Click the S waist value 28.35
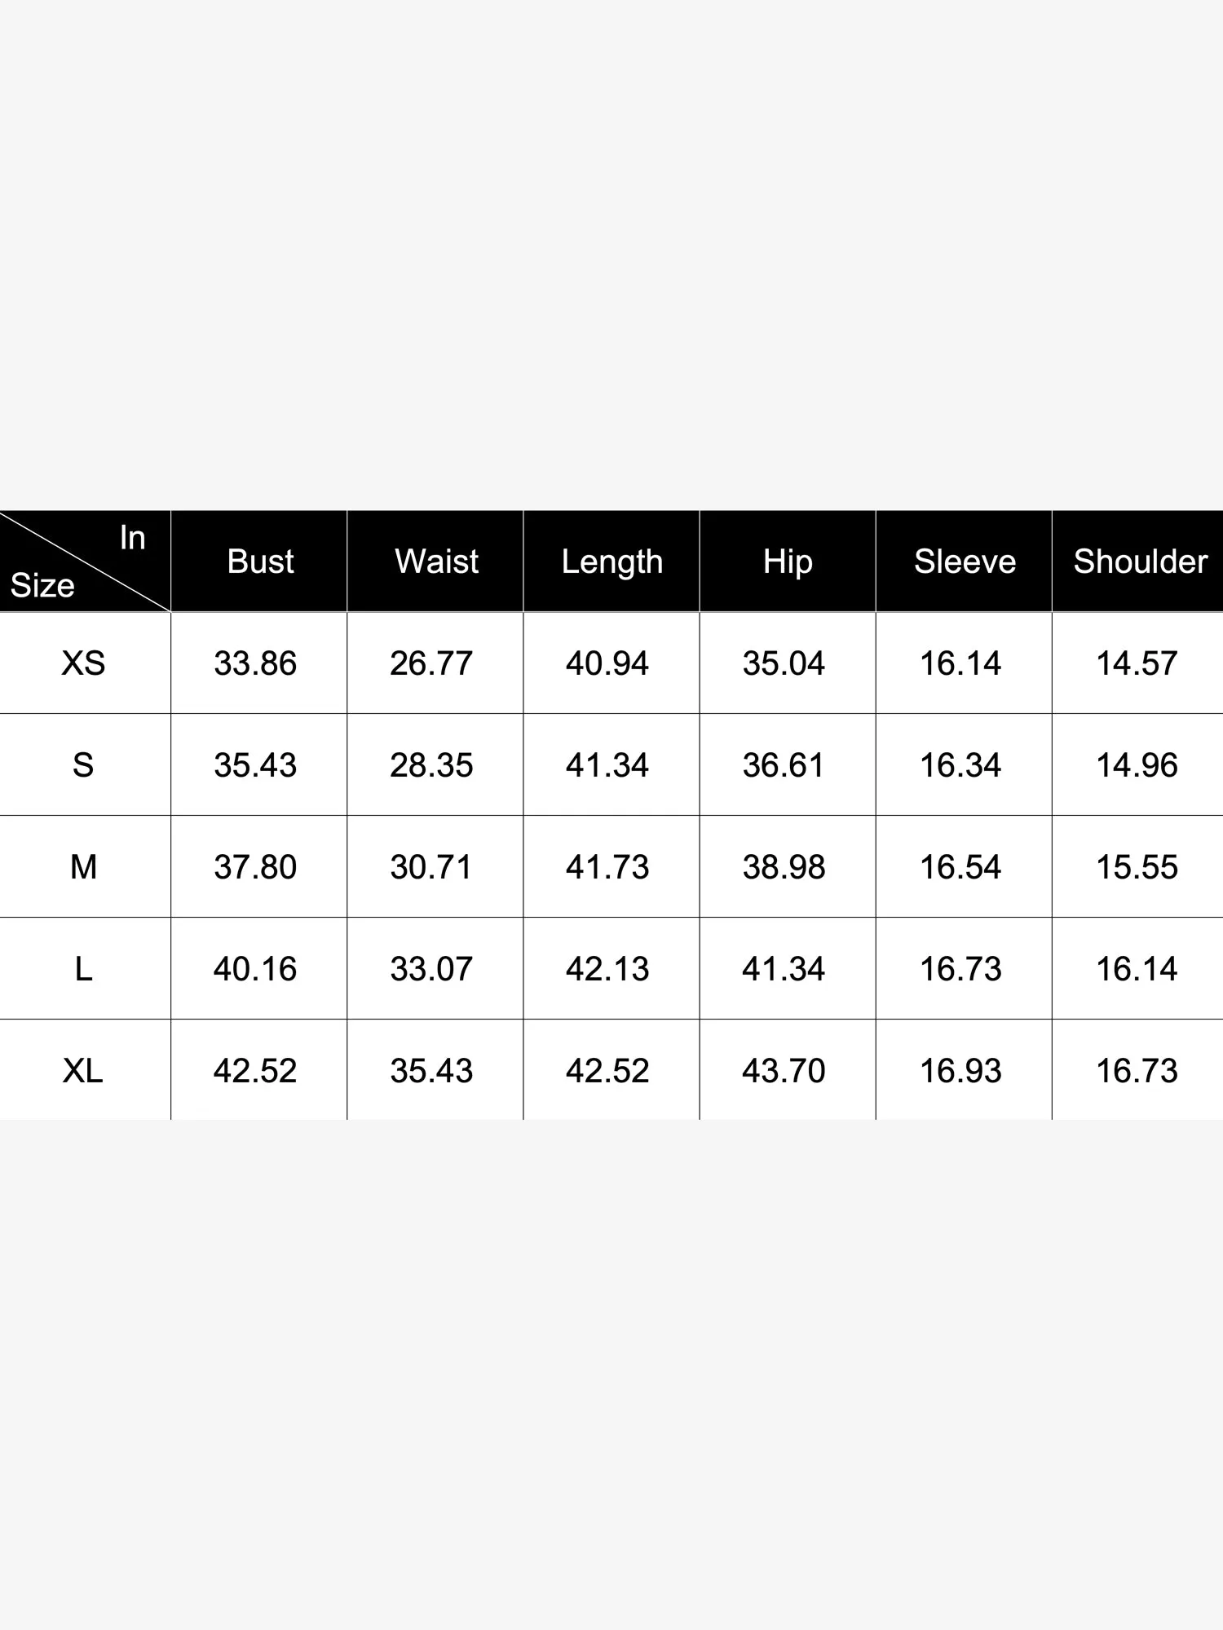The width and height of the screenshot is (1223, 1630). [431, 765]
